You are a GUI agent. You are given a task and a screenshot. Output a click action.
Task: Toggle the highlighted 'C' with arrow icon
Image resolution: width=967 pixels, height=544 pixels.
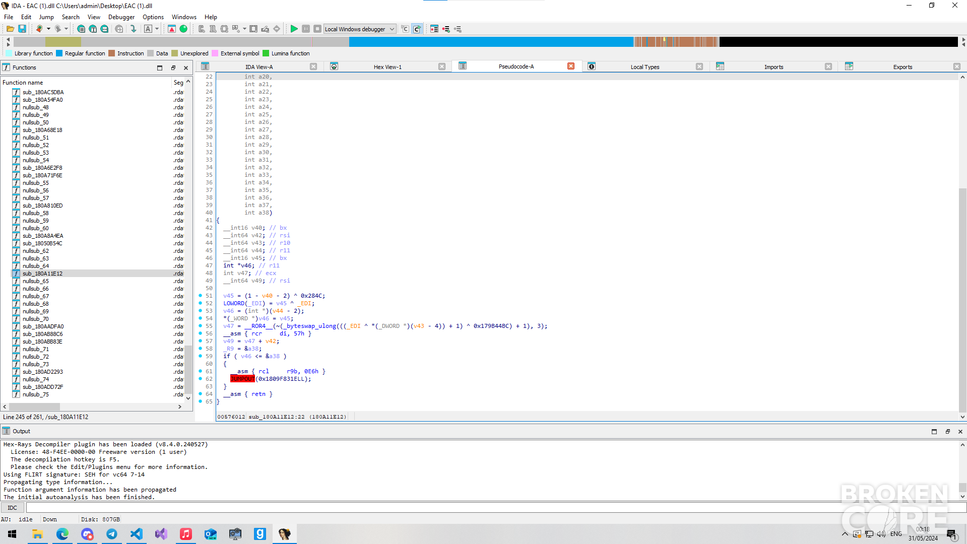click(x=417, y=29)
